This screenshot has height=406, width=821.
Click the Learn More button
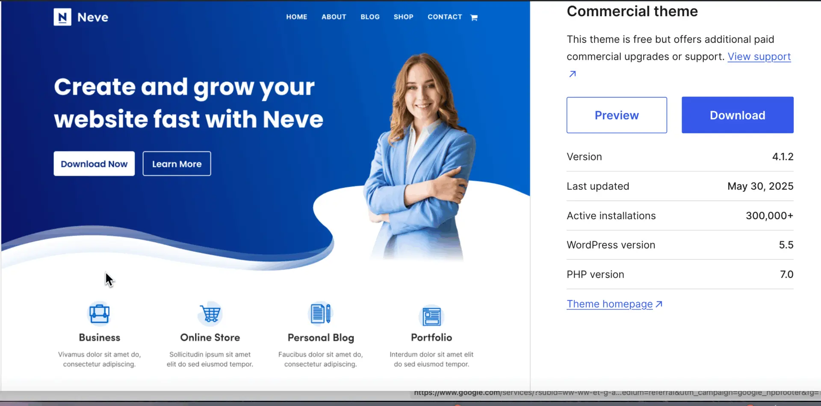pyautogui.click(x=177, y=163)
